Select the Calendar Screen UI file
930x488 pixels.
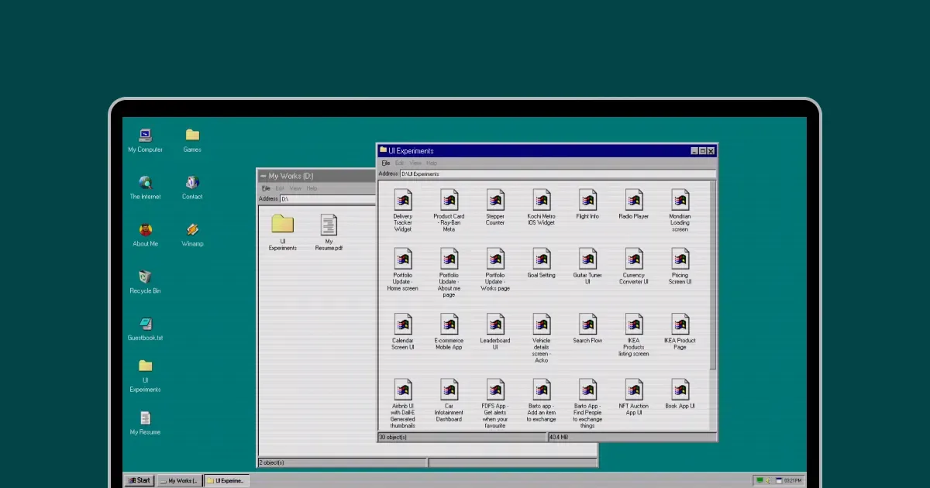(402, 332)
